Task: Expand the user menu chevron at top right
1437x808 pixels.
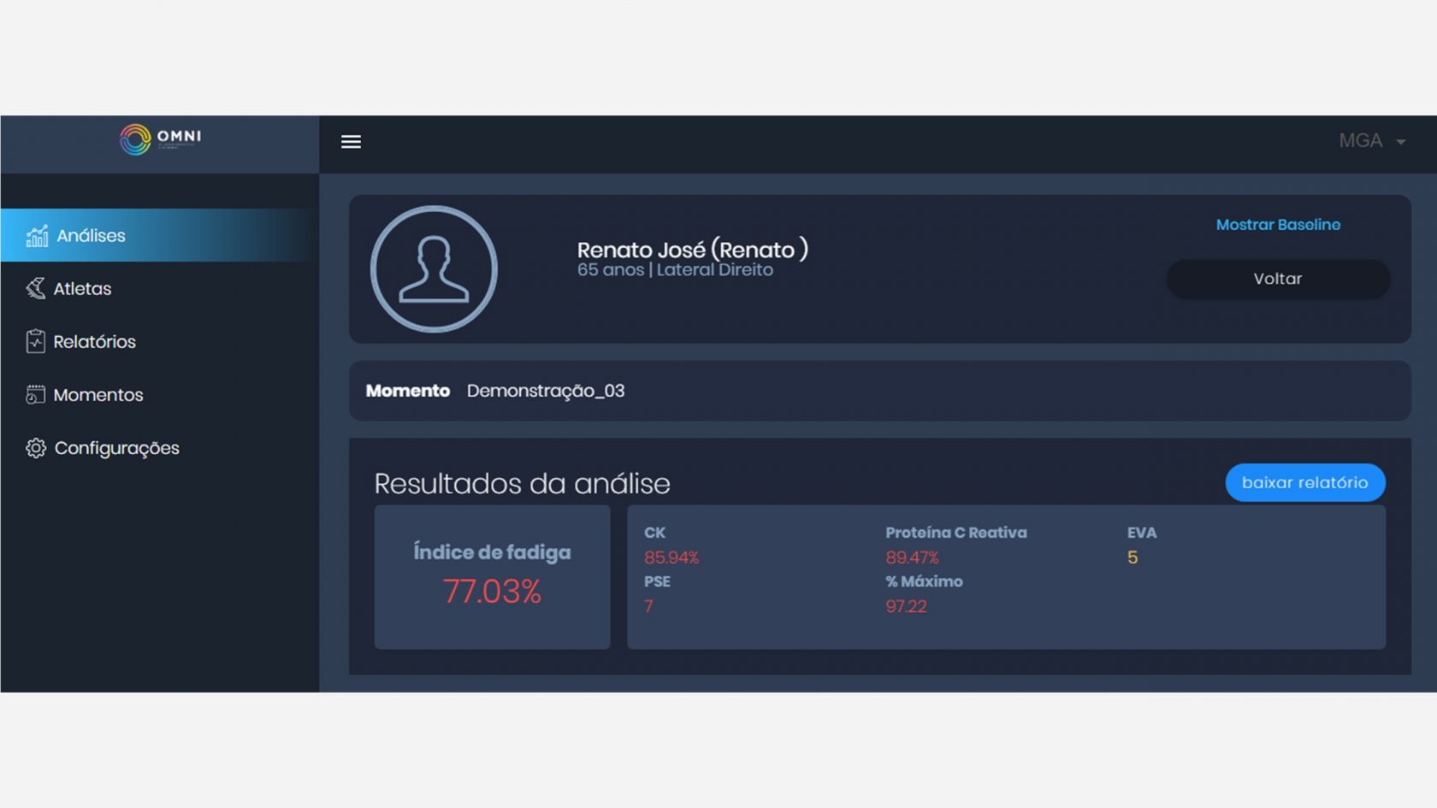Action: pos(1401,142)
